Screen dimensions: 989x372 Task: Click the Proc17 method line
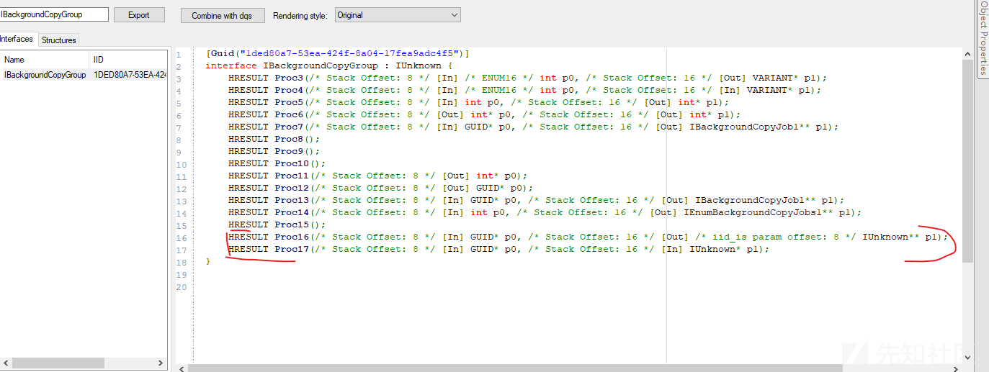(x=499, y=249)
